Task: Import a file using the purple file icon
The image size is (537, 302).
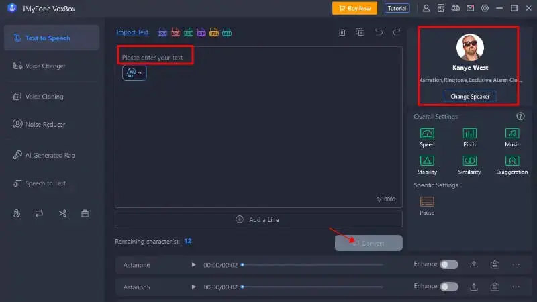Action: click(201, 32)
